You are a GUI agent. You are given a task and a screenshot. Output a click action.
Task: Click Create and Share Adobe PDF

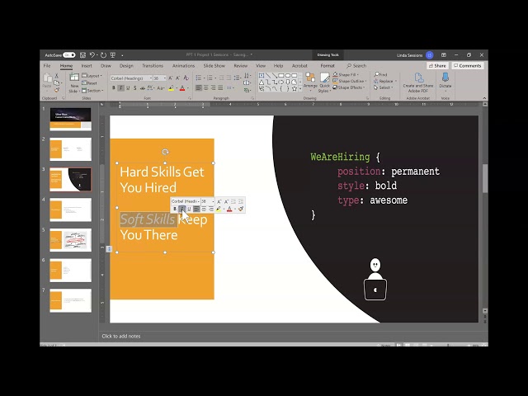(418, 82)
